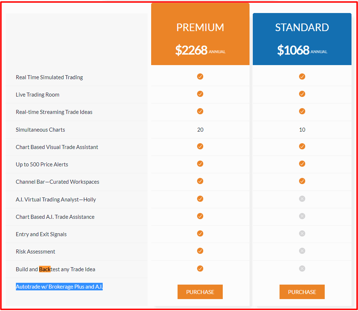Click Premium checkmark for Entry and Exit Signals
Screen dimensions: 358x311
coord(200,233)
